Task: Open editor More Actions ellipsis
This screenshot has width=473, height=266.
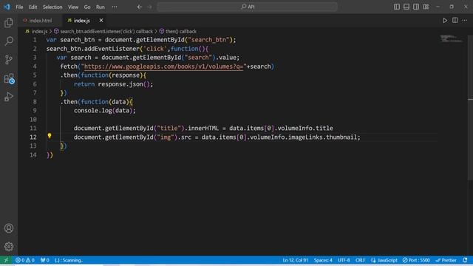Action: [x=465, y=21]
